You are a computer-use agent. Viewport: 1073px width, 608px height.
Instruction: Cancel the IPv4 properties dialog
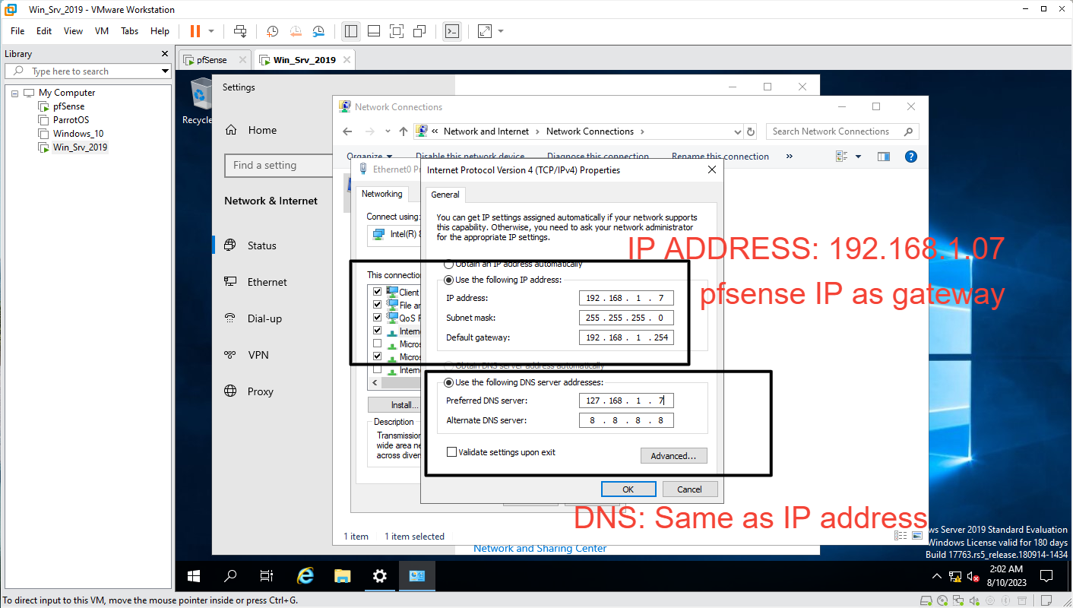coord(690,489)
